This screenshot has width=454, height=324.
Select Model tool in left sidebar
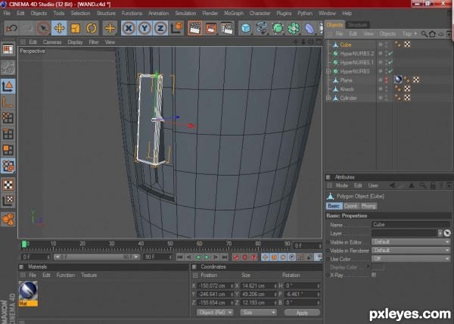8,86
